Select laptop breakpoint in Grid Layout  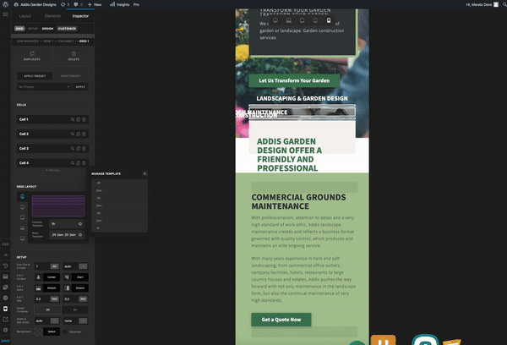[x=22, y=227]
